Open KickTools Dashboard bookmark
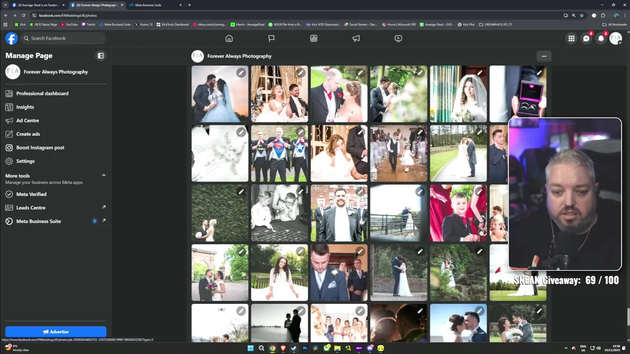This screenshot has width=630, height=354. (x=173, y=24)
